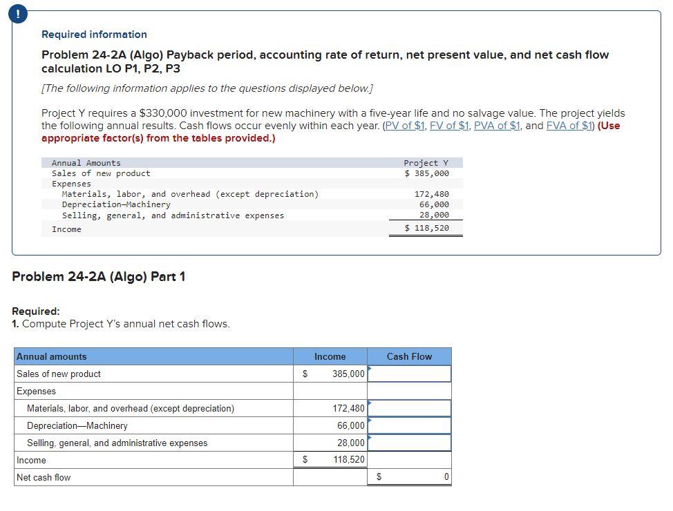Screen dimensions: 673x511
Task: Click the 66,000 income value cell
Action: [x=330, y=425]
